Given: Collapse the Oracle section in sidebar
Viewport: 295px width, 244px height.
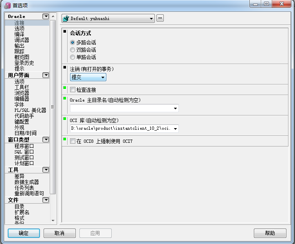Looking at the screenshot, I should [46, 16].
